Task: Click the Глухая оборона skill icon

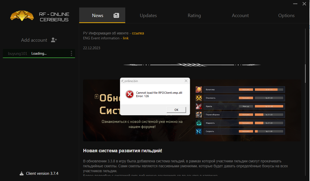Action: click(199, 114)
